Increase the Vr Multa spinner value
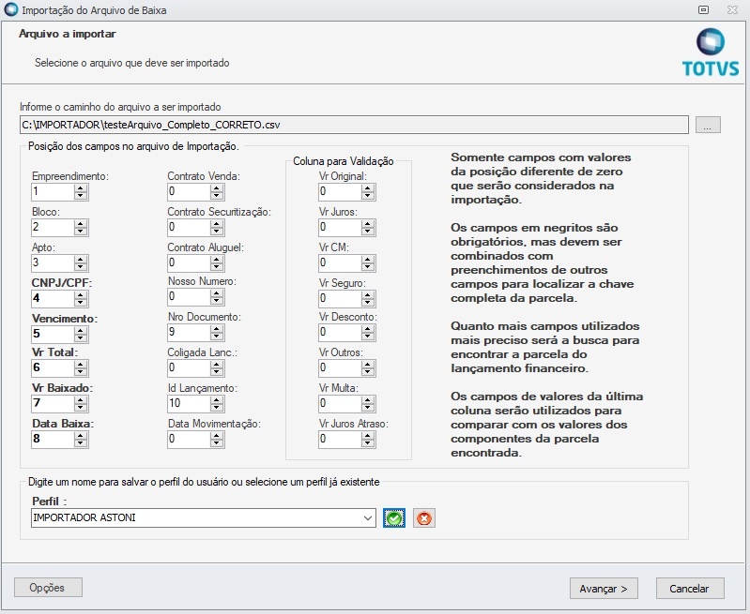The width and height of the screenshot is (750, 614). [368, 400]
